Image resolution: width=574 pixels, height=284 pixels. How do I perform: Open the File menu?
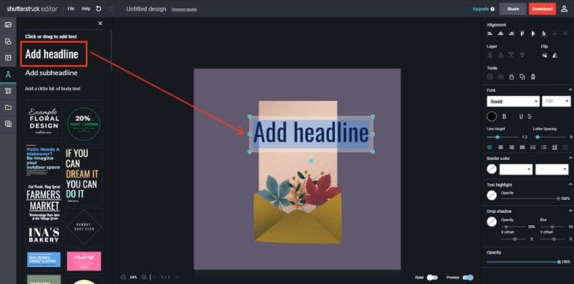(71, 8)
